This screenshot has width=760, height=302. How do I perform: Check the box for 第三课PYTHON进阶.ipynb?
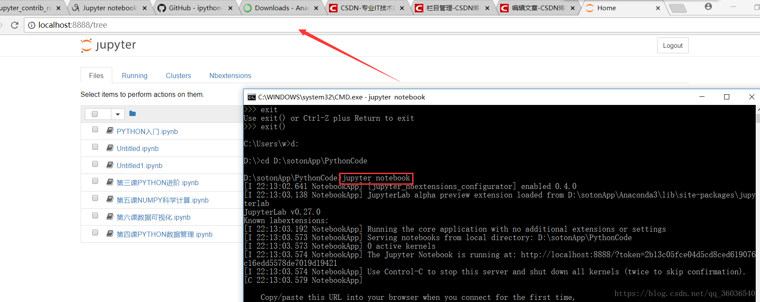(x=95, y=181)
